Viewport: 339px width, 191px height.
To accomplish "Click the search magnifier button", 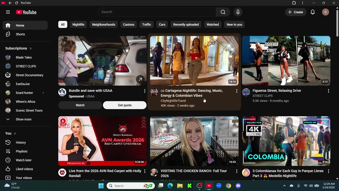I will point(223,12).
